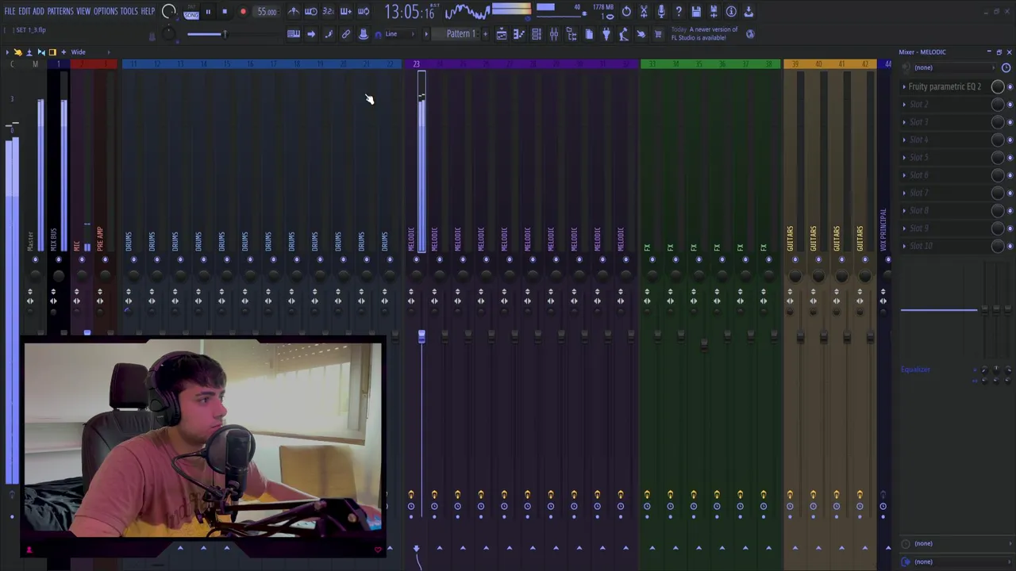1016x571 pixels.
Task: Click the tempo tapper icon
Action: point(624,34)
